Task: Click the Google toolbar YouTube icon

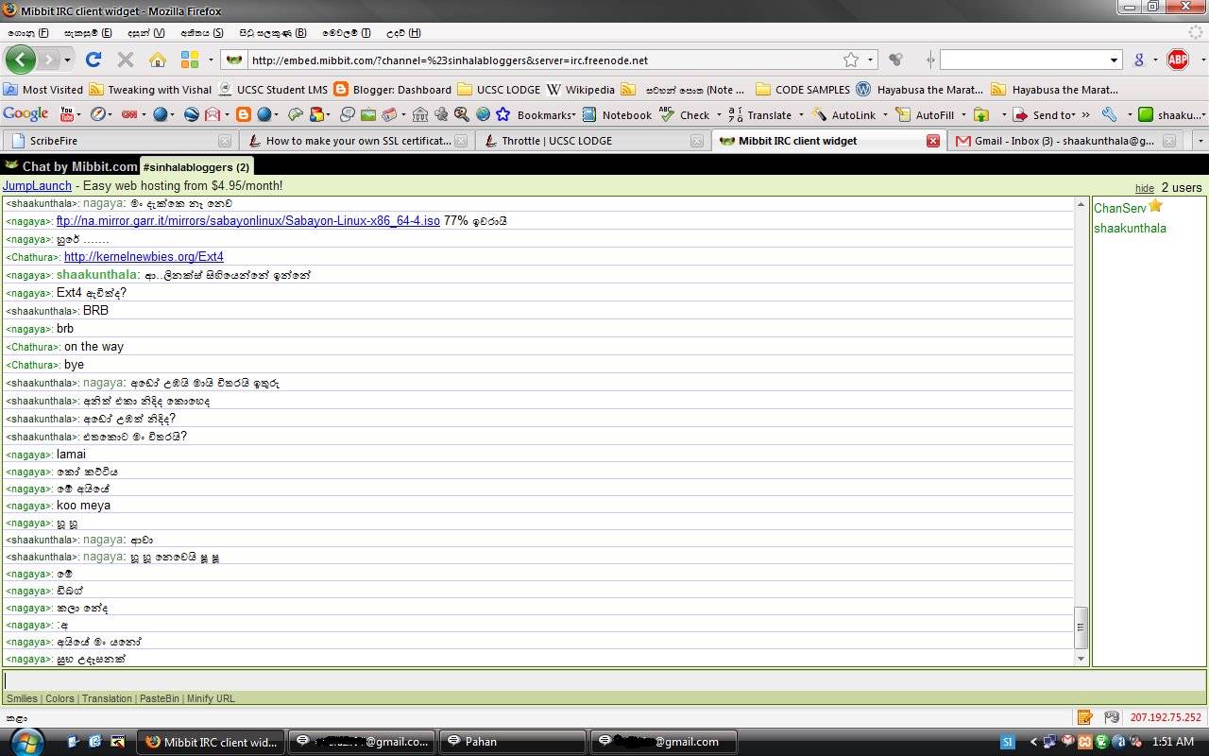Action: point(67,114)
